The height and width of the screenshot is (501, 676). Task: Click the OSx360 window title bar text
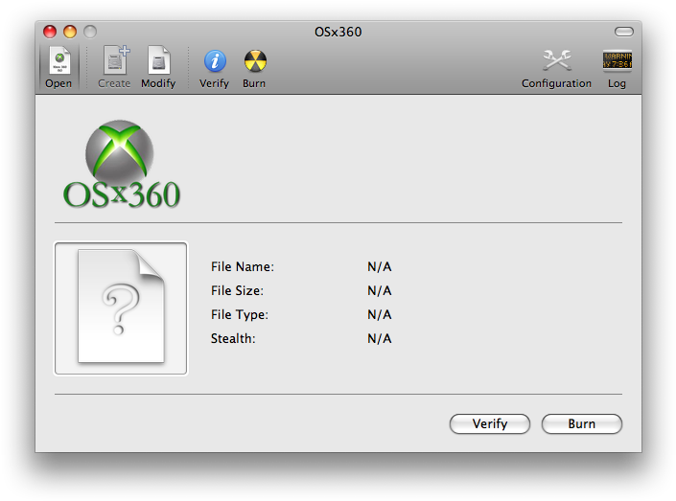pos(338,32)
